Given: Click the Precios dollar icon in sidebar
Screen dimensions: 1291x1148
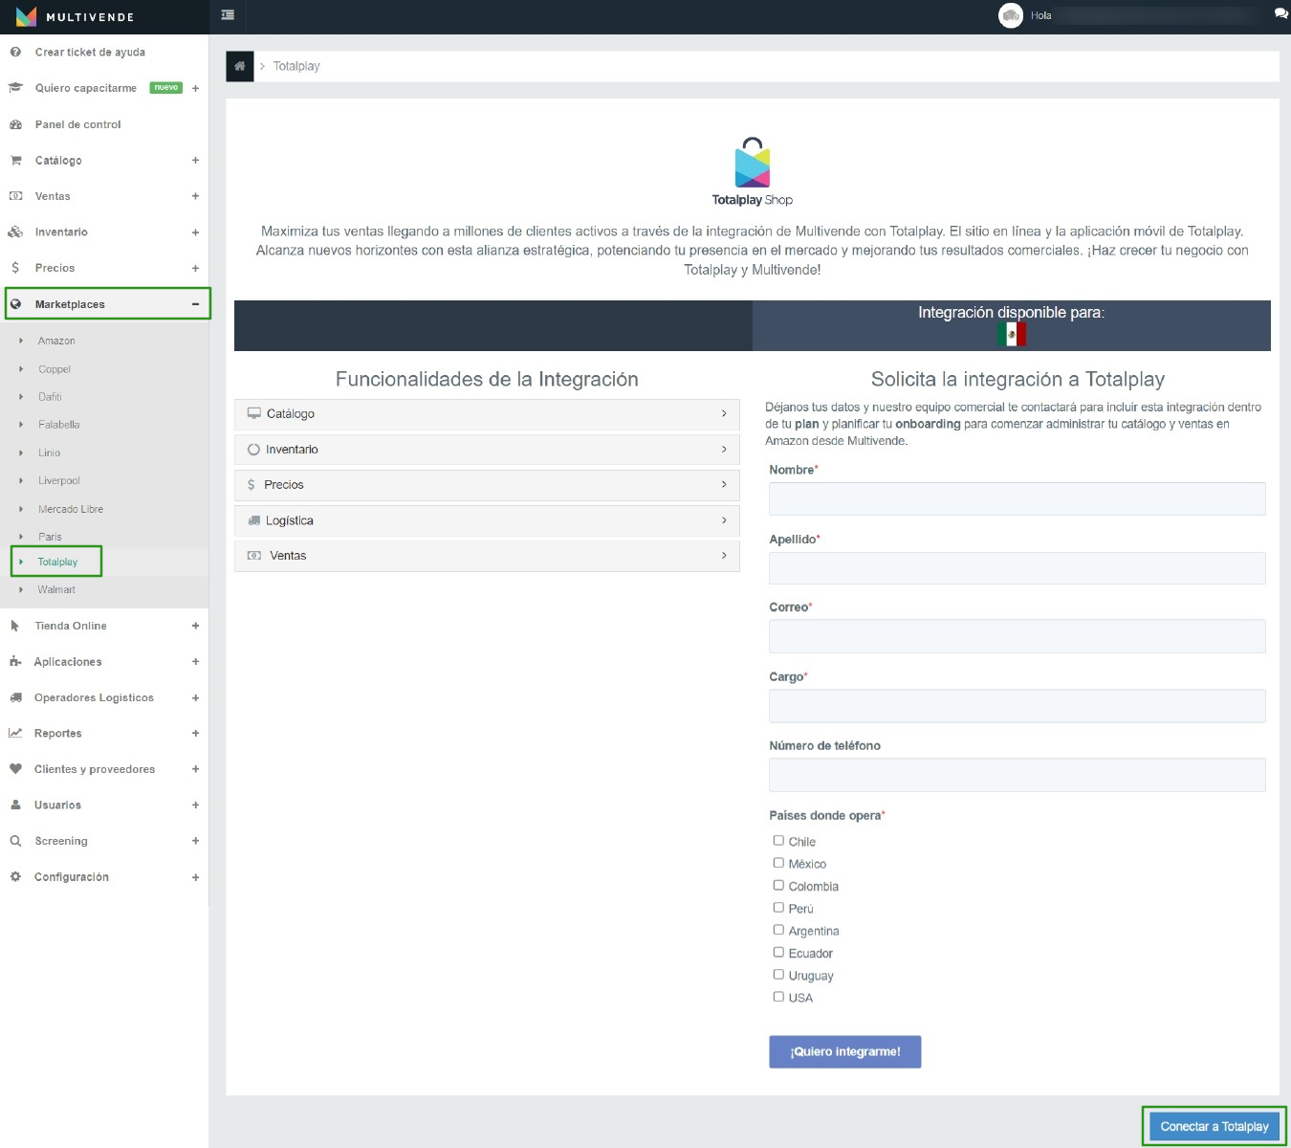Looking at the screenshot, I should point(15,268).
